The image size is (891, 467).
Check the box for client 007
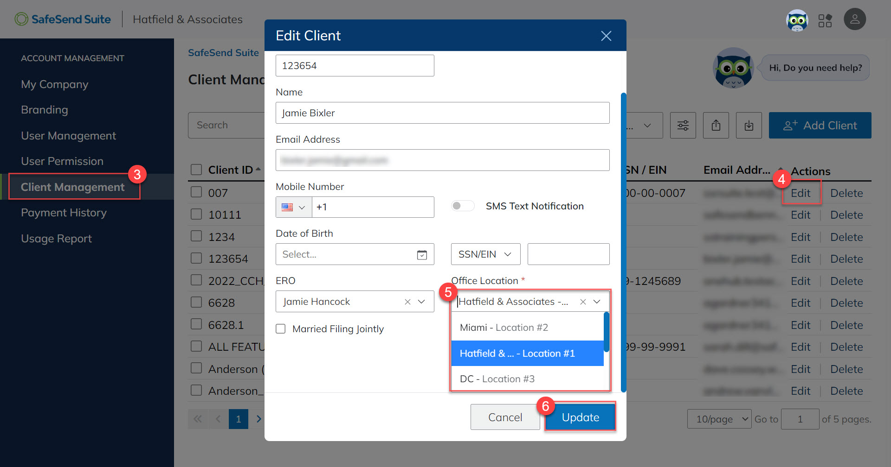click(x=196, y=192)
